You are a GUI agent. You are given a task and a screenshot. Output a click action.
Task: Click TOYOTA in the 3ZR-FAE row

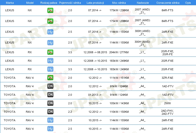tap(10, 78)
